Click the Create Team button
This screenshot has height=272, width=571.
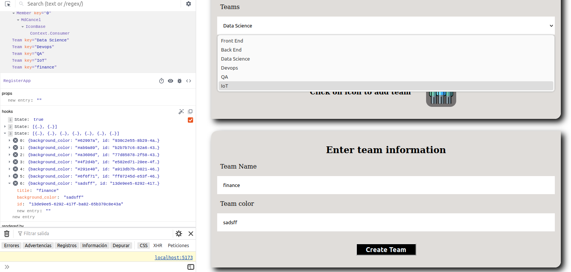(x=386, y=249)
